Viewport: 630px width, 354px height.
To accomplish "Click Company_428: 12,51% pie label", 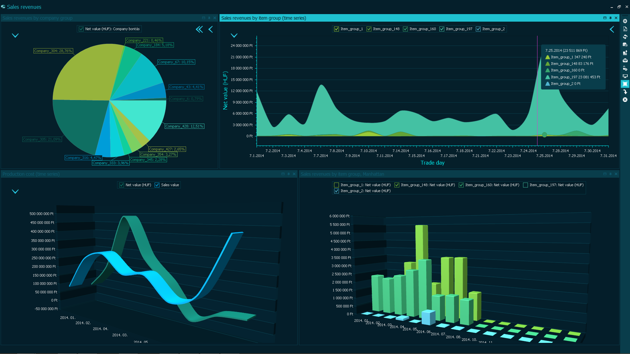I will click(x=184, y=126).
